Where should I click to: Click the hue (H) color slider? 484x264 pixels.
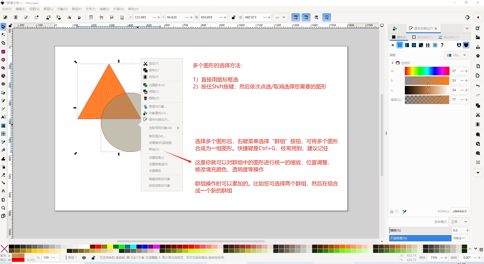pyautogui.click(x=427, y=71)
